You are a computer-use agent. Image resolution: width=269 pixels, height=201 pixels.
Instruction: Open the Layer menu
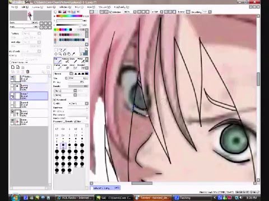51,7
